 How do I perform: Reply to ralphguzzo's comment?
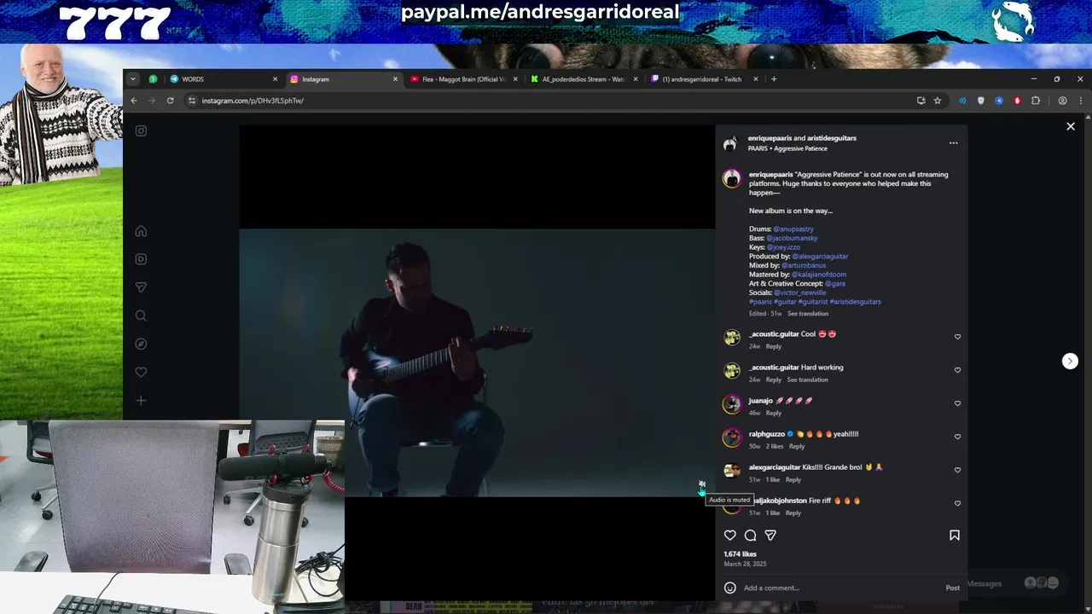796,446
